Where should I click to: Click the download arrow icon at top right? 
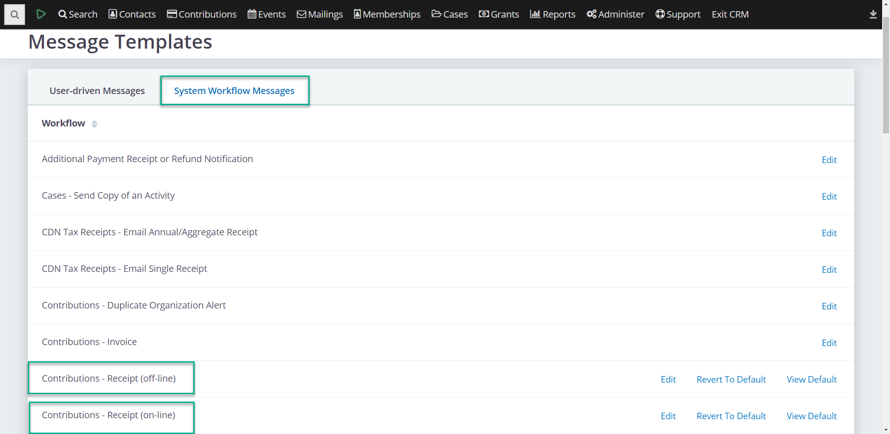tap(873, 14)
